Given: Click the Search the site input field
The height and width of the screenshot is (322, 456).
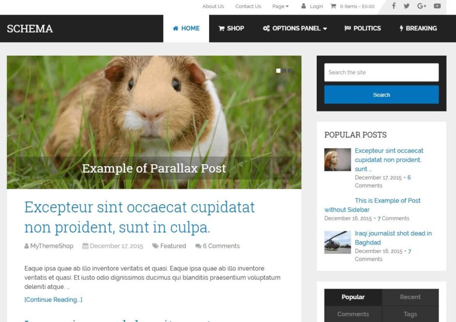Looking at the screenshot, I should tap(381, 72).
